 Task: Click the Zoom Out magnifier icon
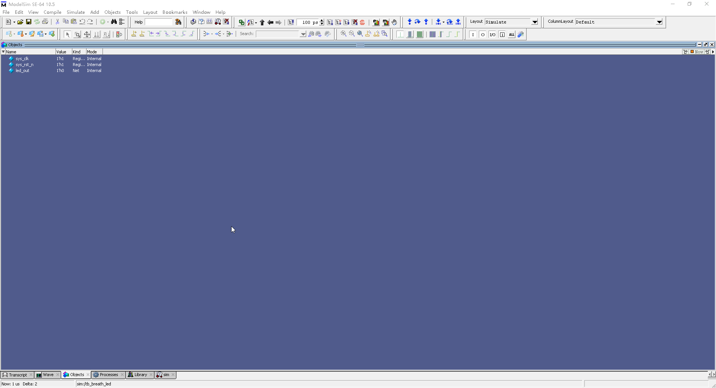[352, 34]
